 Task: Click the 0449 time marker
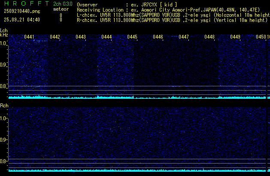pos(235,37)
